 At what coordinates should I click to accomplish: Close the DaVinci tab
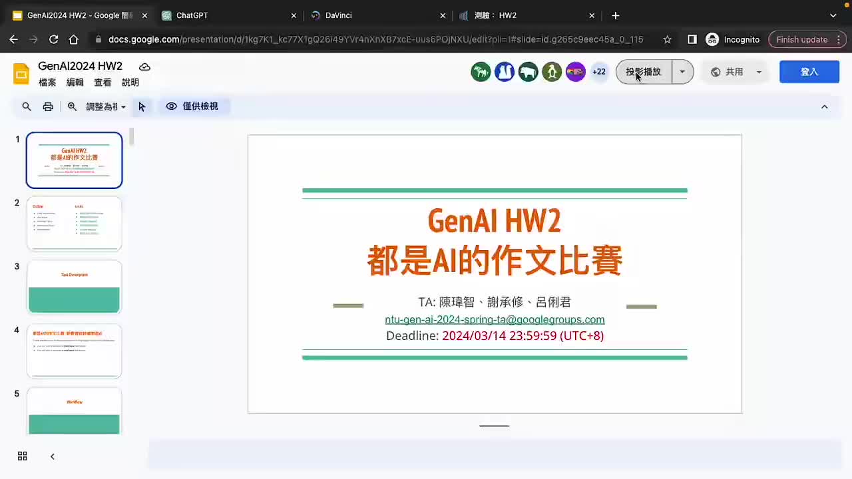pos(443,15)
